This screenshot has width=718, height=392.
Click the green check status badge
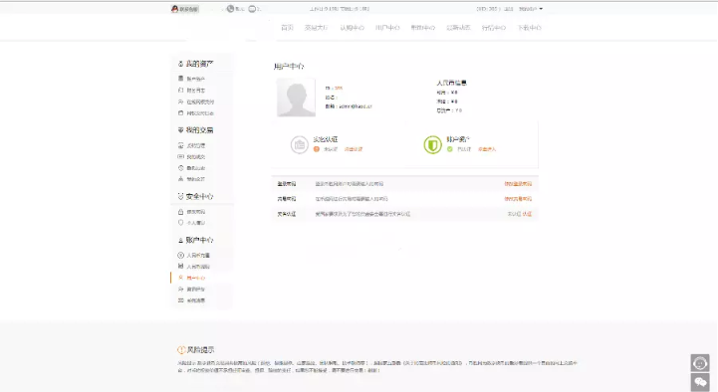click(450, 149)
